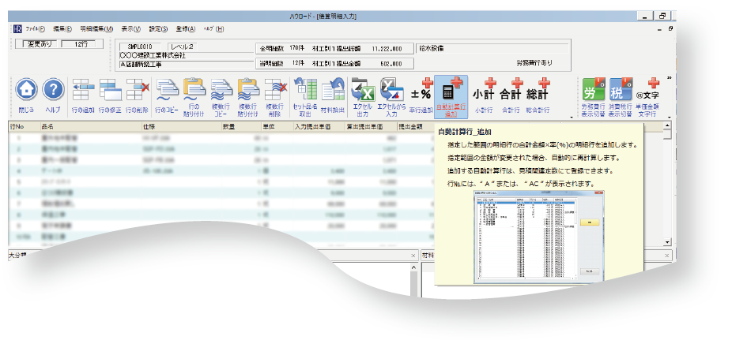The width and height of the screenshot is (732, 340).
Task: Open the 明細編集 menu
Action: pyautogui.click(x=96, y=29)
